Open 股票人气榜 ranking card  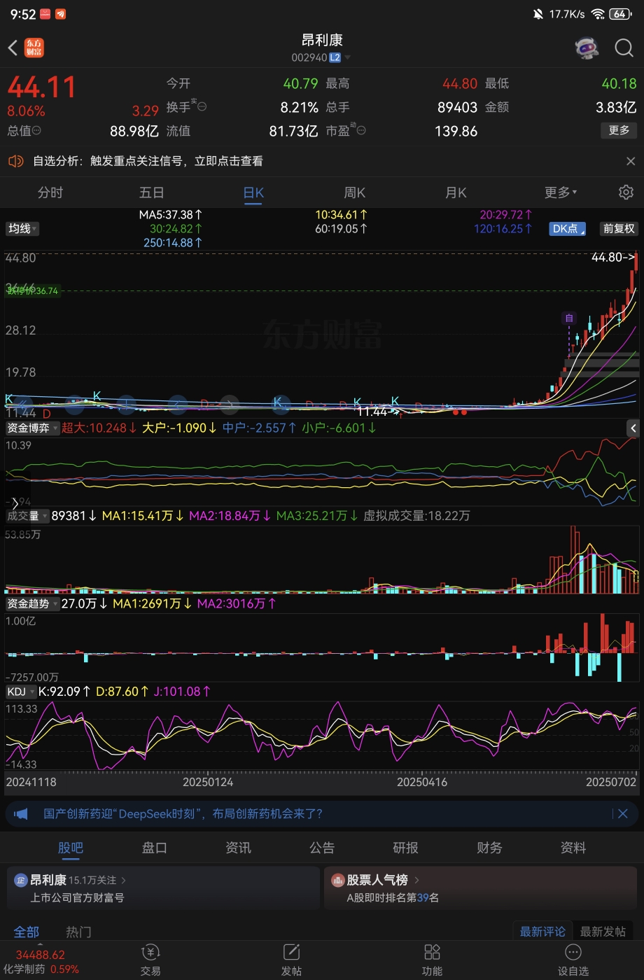click(x=480, y=888)
